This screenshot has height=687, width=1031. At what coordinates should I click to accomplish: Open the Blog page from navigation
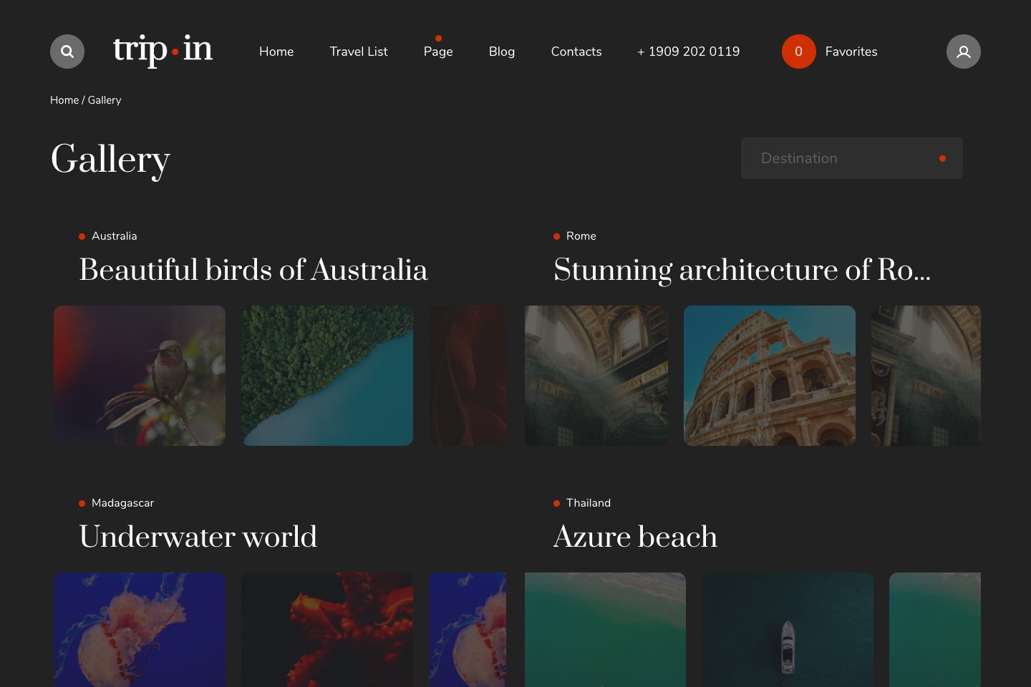pyautogui.click(x=501, y=51)
